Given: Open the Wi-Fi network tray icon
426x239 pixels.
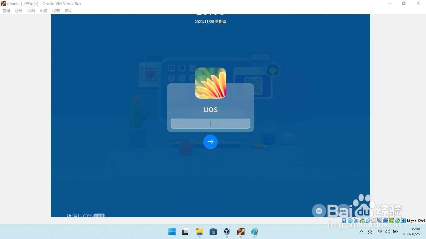Looking at the screenshot, I should point(380,232).
